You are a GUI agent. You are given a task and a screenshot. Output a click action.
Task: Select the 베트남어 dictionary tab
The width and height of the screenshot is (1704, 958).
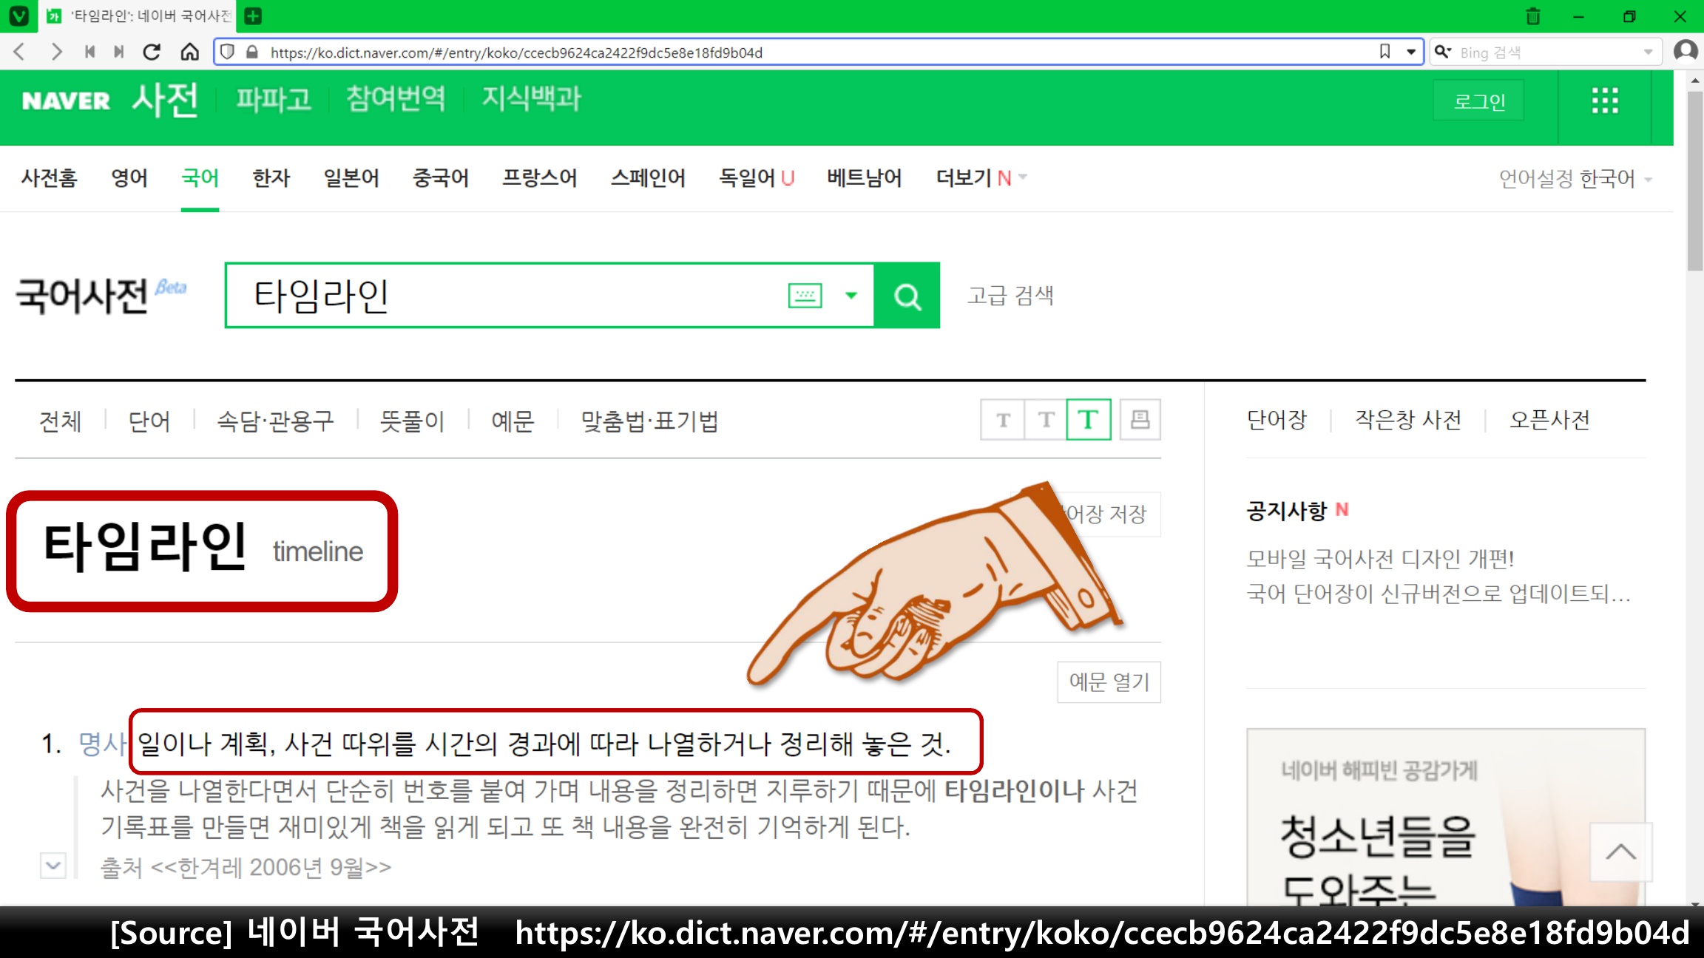click(x=864, y=178)
